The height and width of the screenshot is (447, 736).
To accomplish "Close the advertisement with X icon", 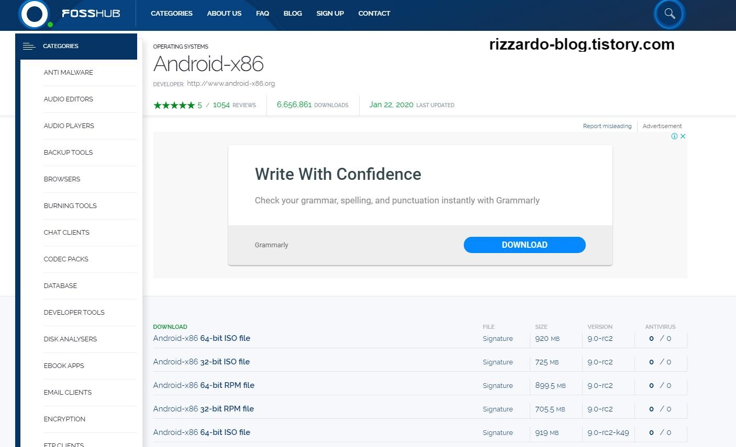I will pos(683,136).
